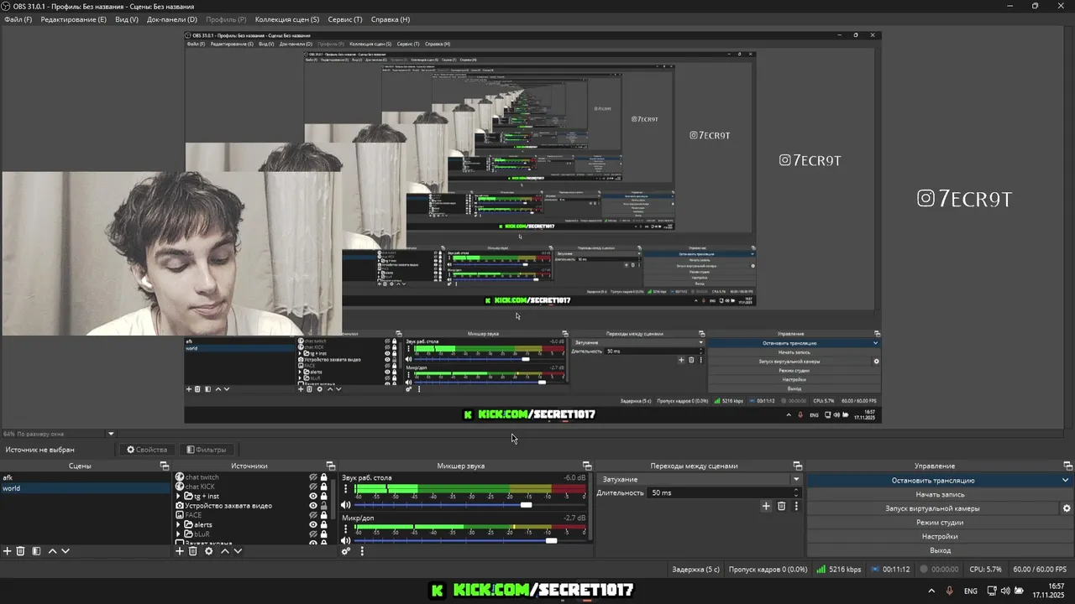Expand the tg + inst group
Viewport: 1075px width, 604px height.
tap(178, 496)
